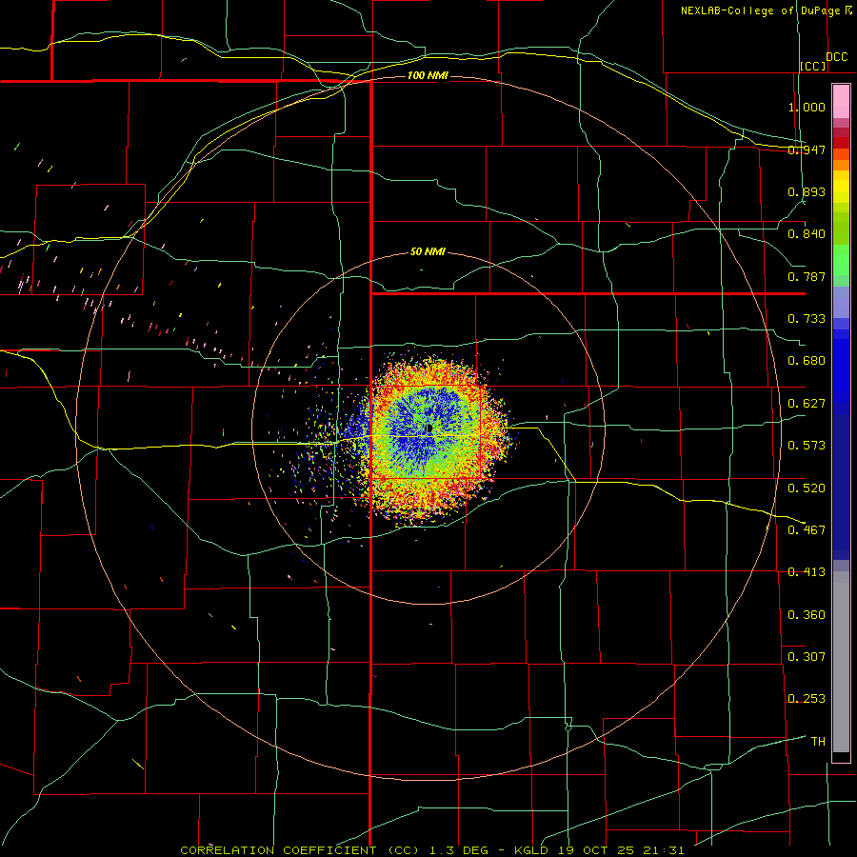The height and width of the screenshot is (857, 857).
Task: Click the gray segment of the color bar
Action: 841,662
